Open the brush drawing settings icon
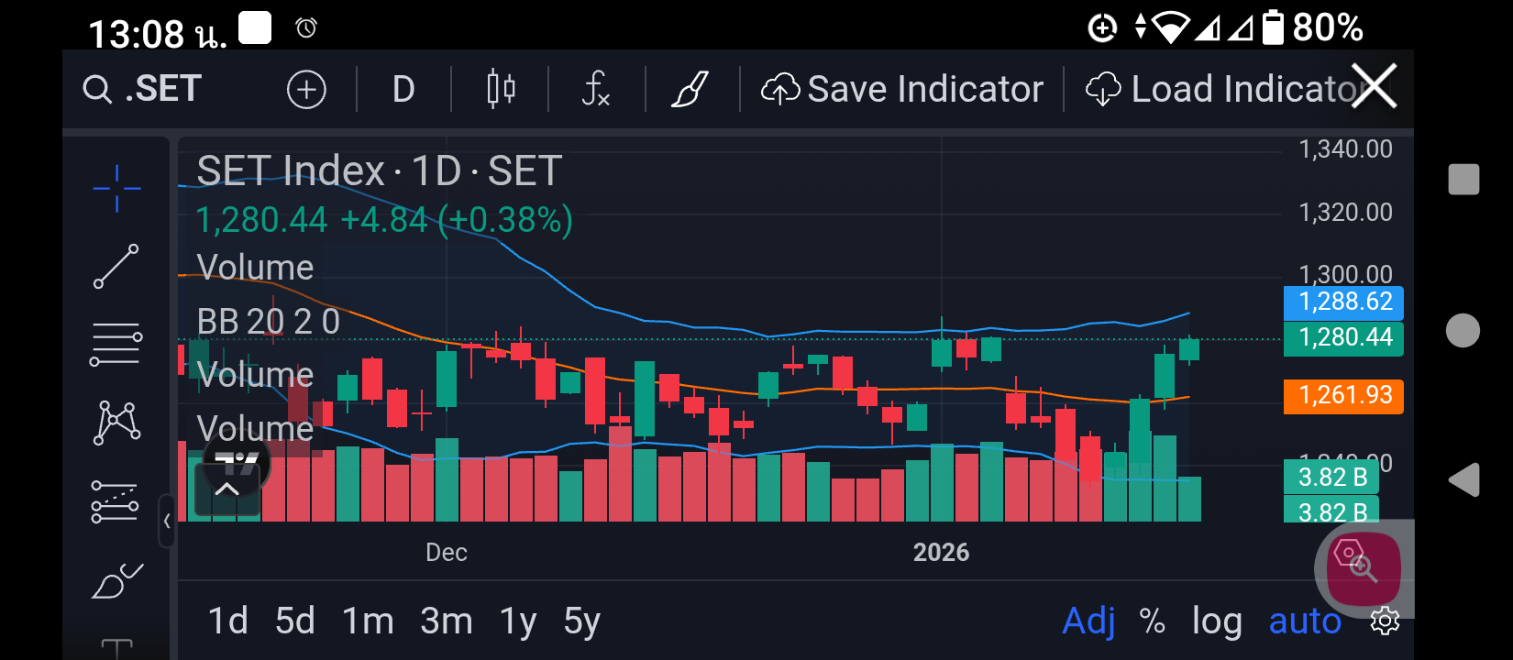Image resolution: width=1513 pixels, height=660 pixels. click(690, 89)
